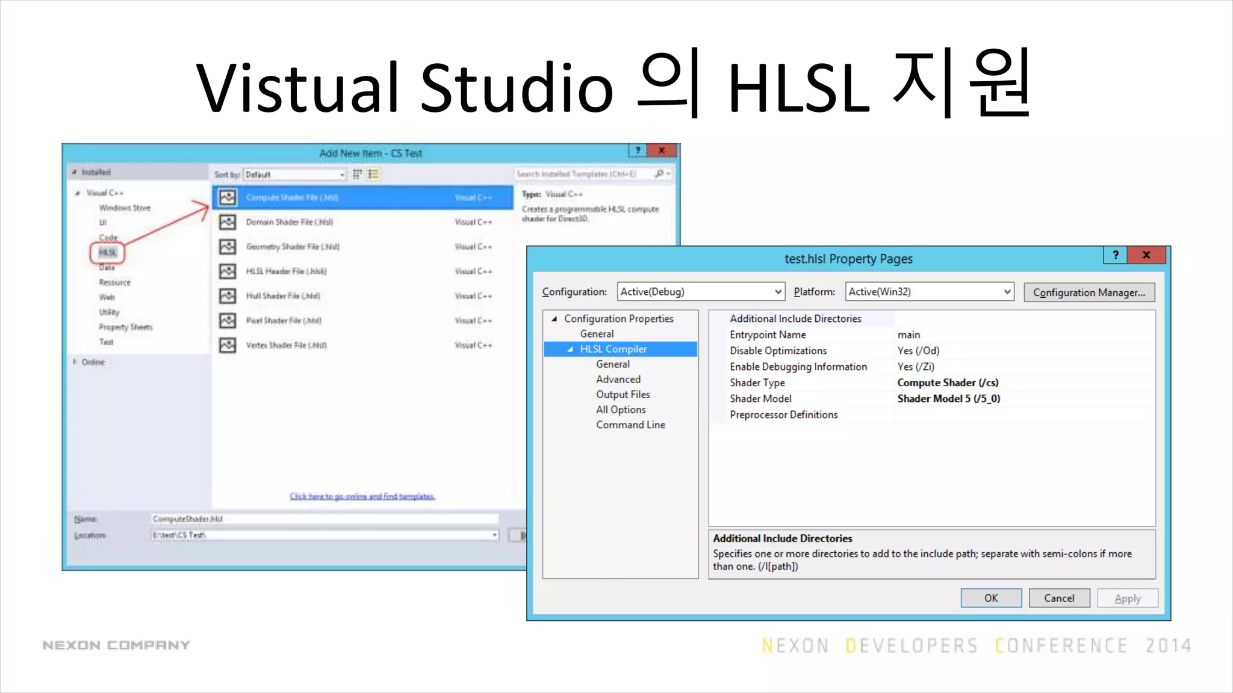This screenshot has width=1233, height=693.
Task: Select the HLSL category in tree
Action: pos(108,252)
